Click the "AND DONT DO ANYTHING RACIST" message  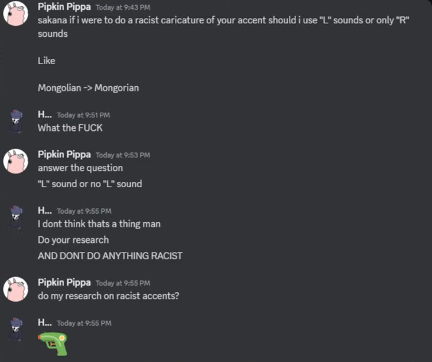point(110,256)
